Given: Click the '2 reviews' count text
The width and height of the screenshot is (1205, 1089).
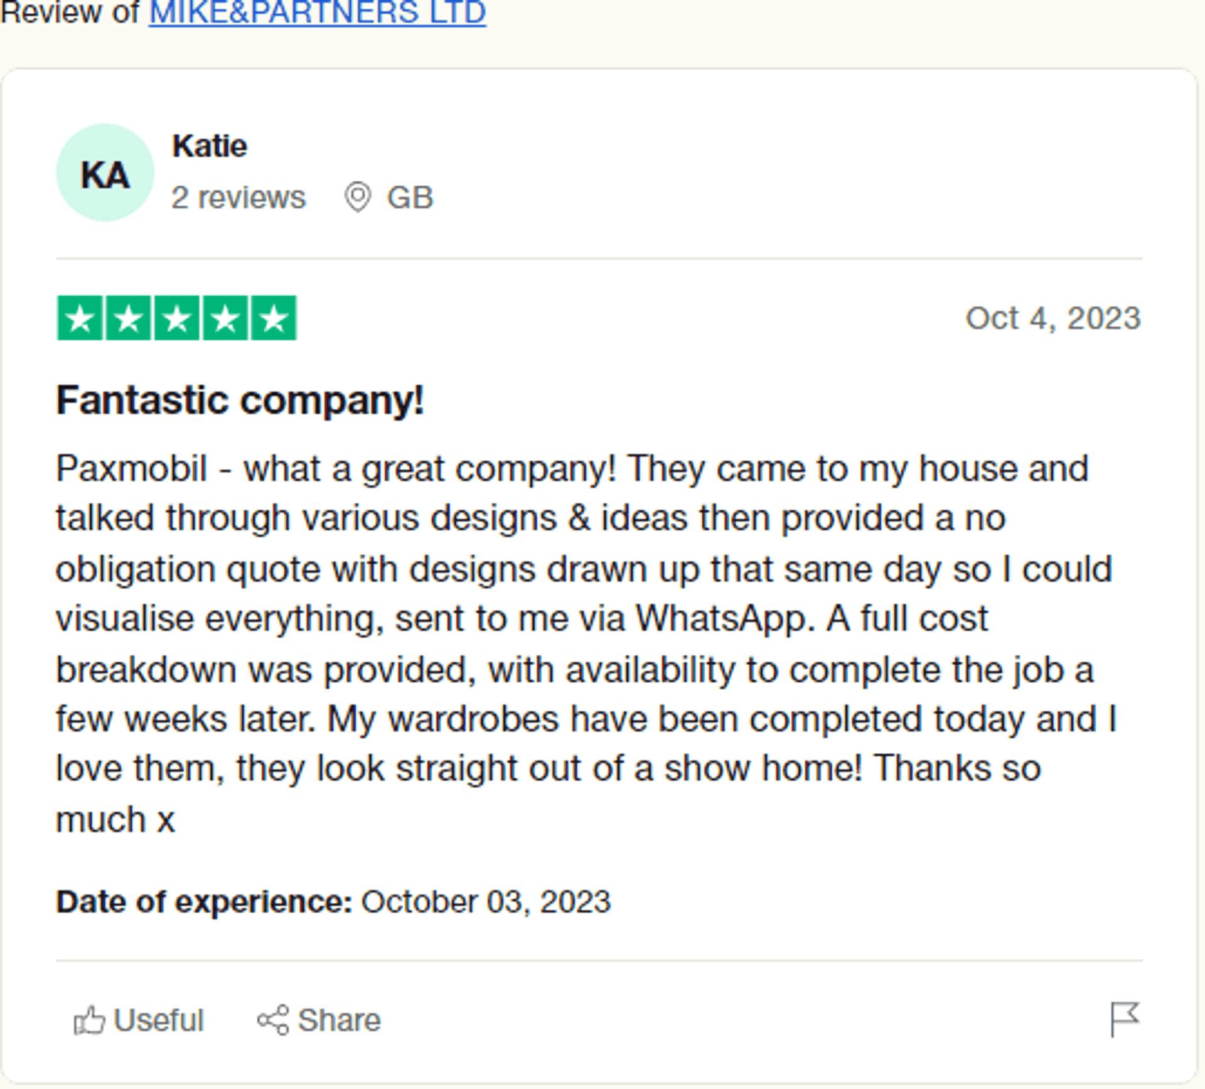Looking at the screenshot, I should point(238,198).
